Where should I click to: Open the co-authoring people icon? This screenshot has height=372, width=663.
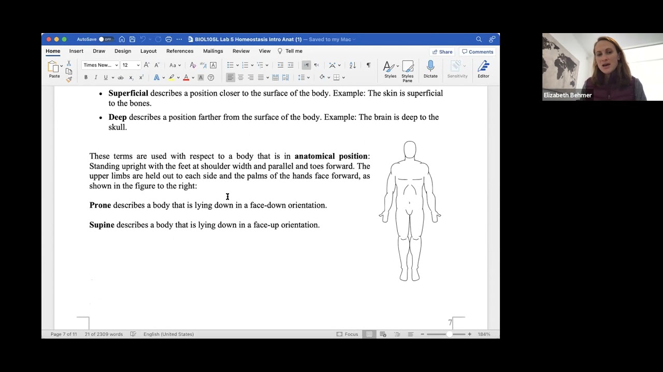pos(492,39)
